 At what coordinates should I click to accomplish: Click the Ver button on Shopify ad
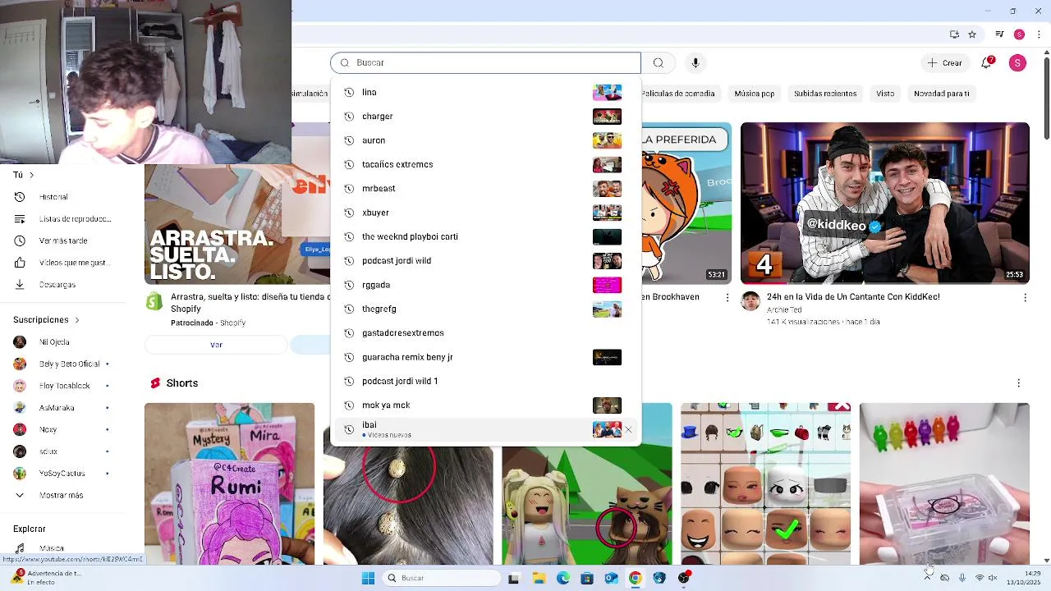point(216,345)
